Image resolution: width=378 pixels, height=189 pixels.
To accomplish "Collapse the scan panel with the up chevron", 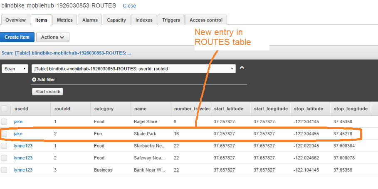I will pos(242,68).
